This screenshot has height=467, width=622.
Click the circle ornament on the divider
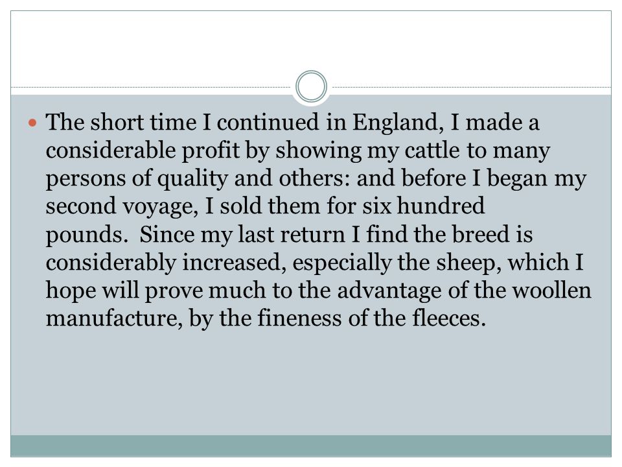312,86
